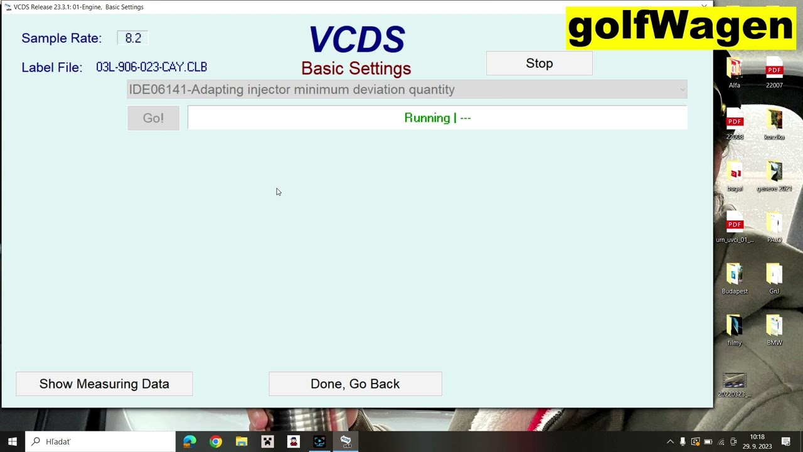Open the taskbar clock and date

757,441
